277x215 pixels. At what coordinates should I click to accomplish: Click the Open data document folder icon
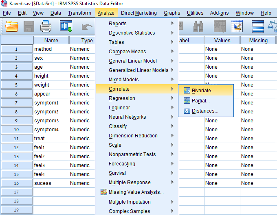coord(12,27)
